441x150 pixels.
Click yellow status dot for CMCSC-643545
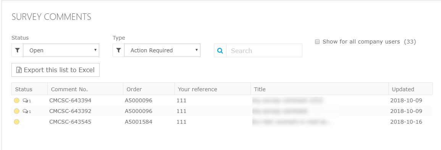[x=16, y=122]
